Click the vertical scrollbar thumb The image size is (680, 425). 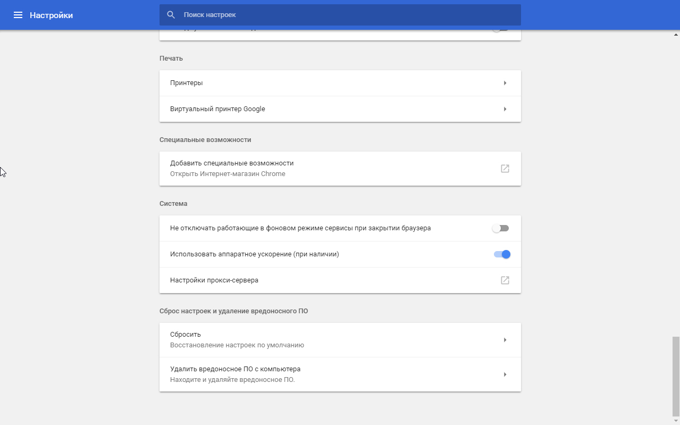click(676, 376)
